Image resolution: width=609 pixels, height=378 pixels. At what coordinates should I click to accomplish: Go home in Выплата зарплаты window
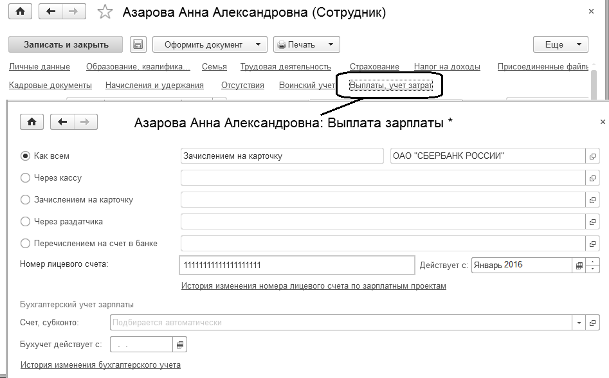(x=32, y=122)
